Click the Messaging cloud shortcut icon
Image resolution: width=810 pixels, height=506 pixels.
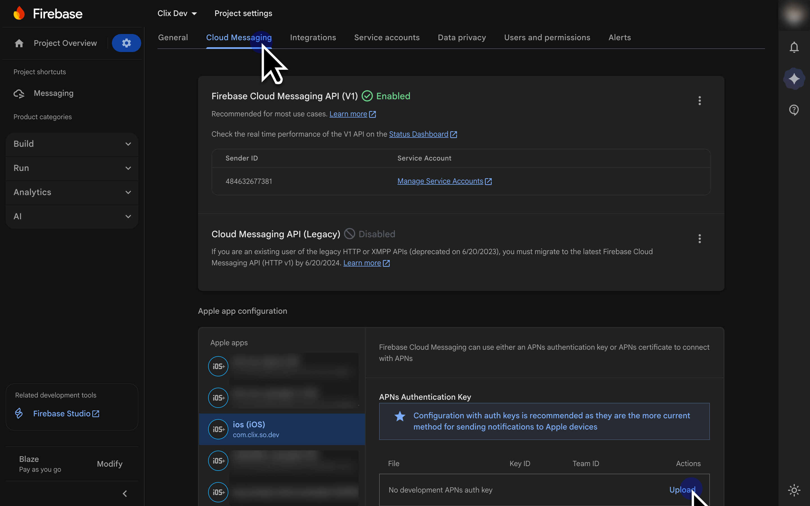19,94
